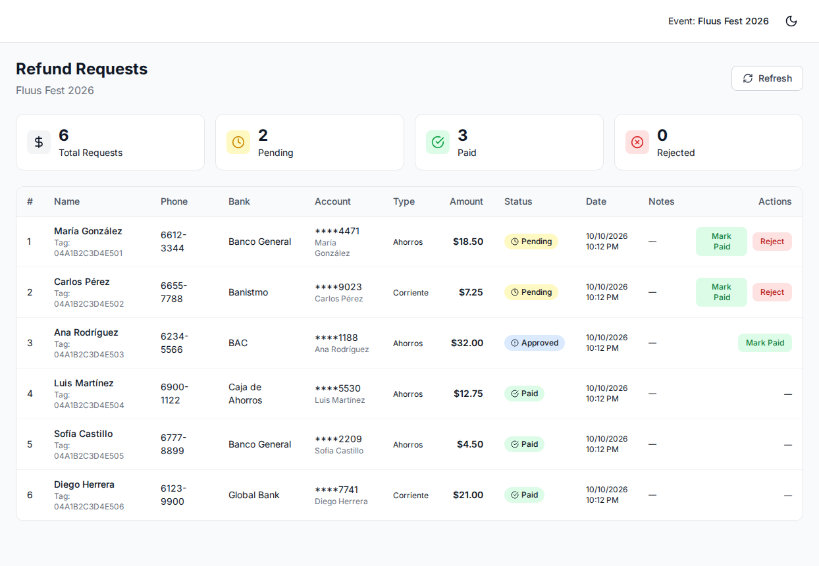Click the Bank column header
The width and height of the screenshot is (819, 566).
coord(240,201)
